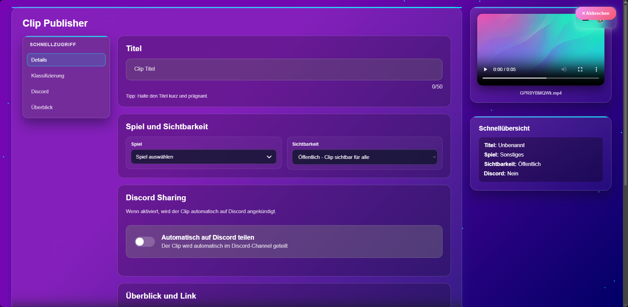628x307 pixels.
Task: Click the chevron arrow in the Spiel selector
Action: click(269, 157)
